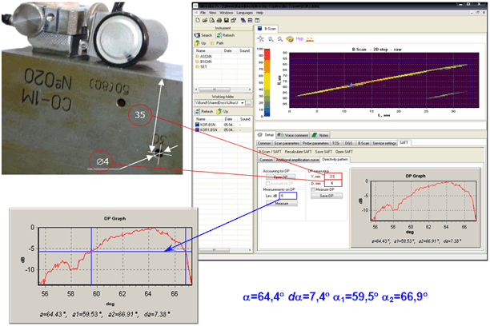Click the Lev, dB input field
The width and height of the screenshot is (490, 326).
[287, 196]
